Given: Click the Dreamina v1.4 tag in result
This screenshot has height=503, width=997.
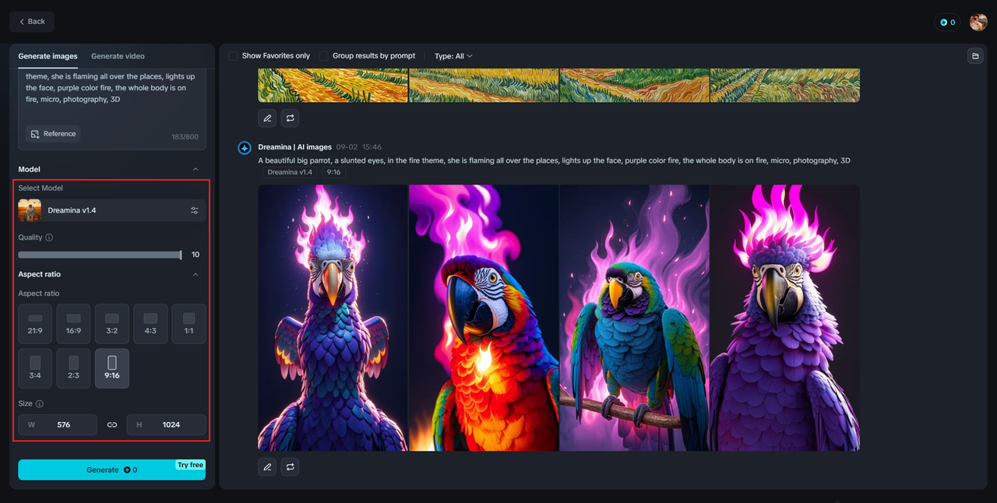Looking at the screenshot, I should (290, 172).
